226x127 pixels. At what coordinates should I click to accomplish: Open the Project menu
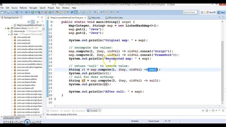point(51,8)
